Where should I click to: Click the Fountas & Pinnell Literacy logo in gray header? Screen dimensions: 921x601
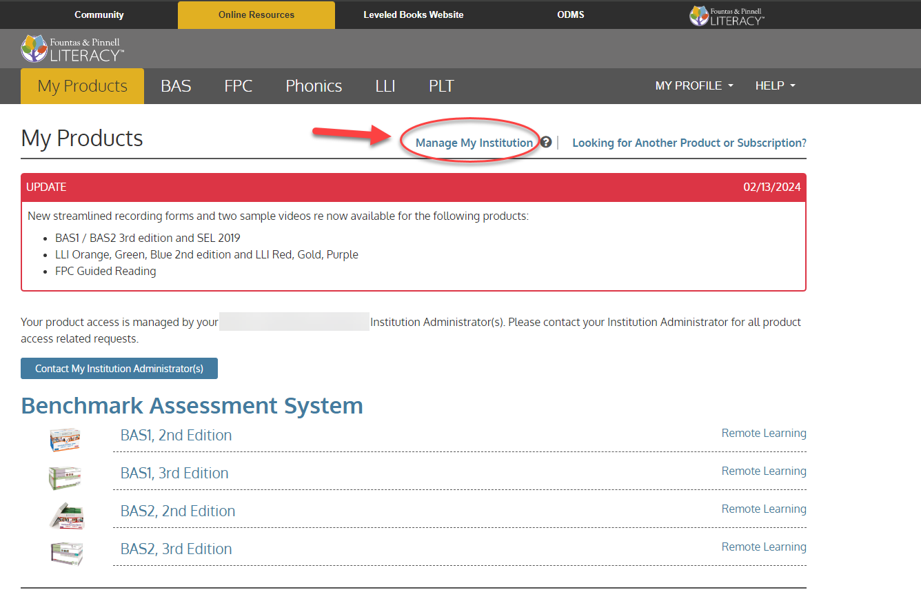point(72,48)
